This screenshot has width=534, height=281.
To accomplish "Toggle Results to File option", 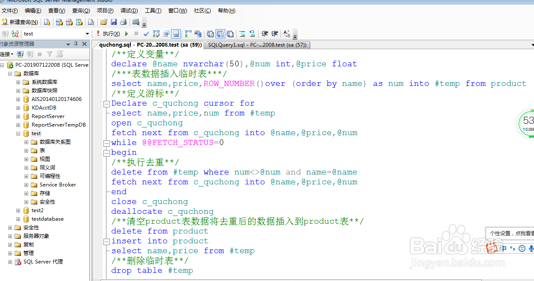I will 230,33.
